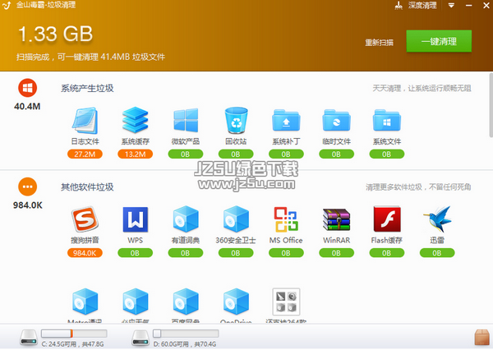Click the MS Office icon
493x350 pixels.
click(x=286, y=219)
